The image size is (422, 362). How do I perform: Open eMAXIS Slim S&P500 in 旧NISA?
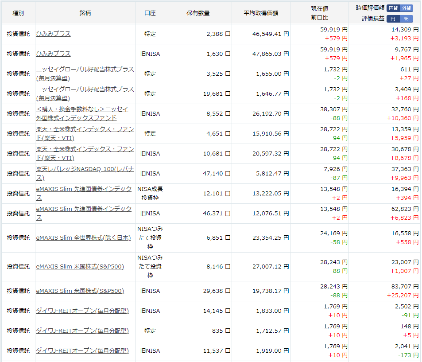click(80, 291)
